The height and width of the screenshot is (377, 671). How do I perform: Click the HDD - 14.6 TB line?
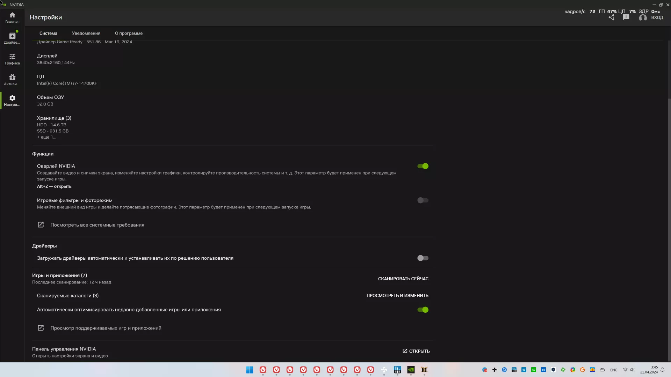point(52,125)
